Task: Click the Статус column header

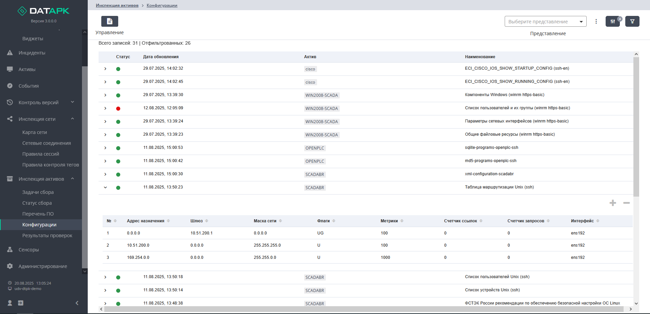Action: tap(123, 57)
